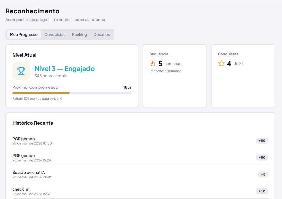Open the Meu Progresso tab
Screen dimensions: 282x199
coord(24,34)
